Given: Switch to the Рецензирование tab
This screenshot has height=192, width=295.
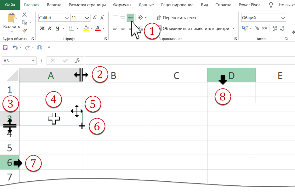Looking at the screenshot, I should click(177, 5).
